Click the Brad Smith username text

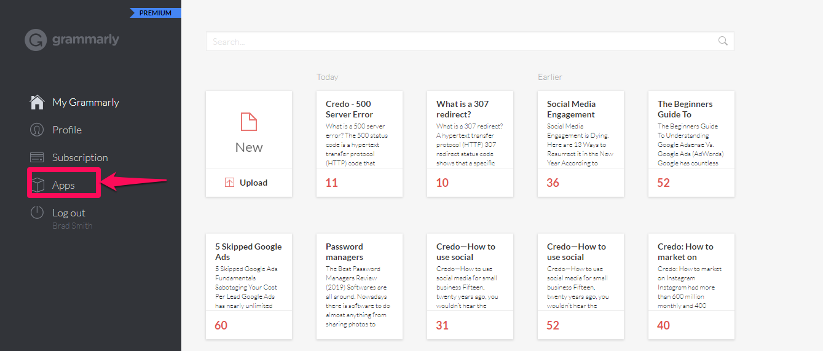73,226
